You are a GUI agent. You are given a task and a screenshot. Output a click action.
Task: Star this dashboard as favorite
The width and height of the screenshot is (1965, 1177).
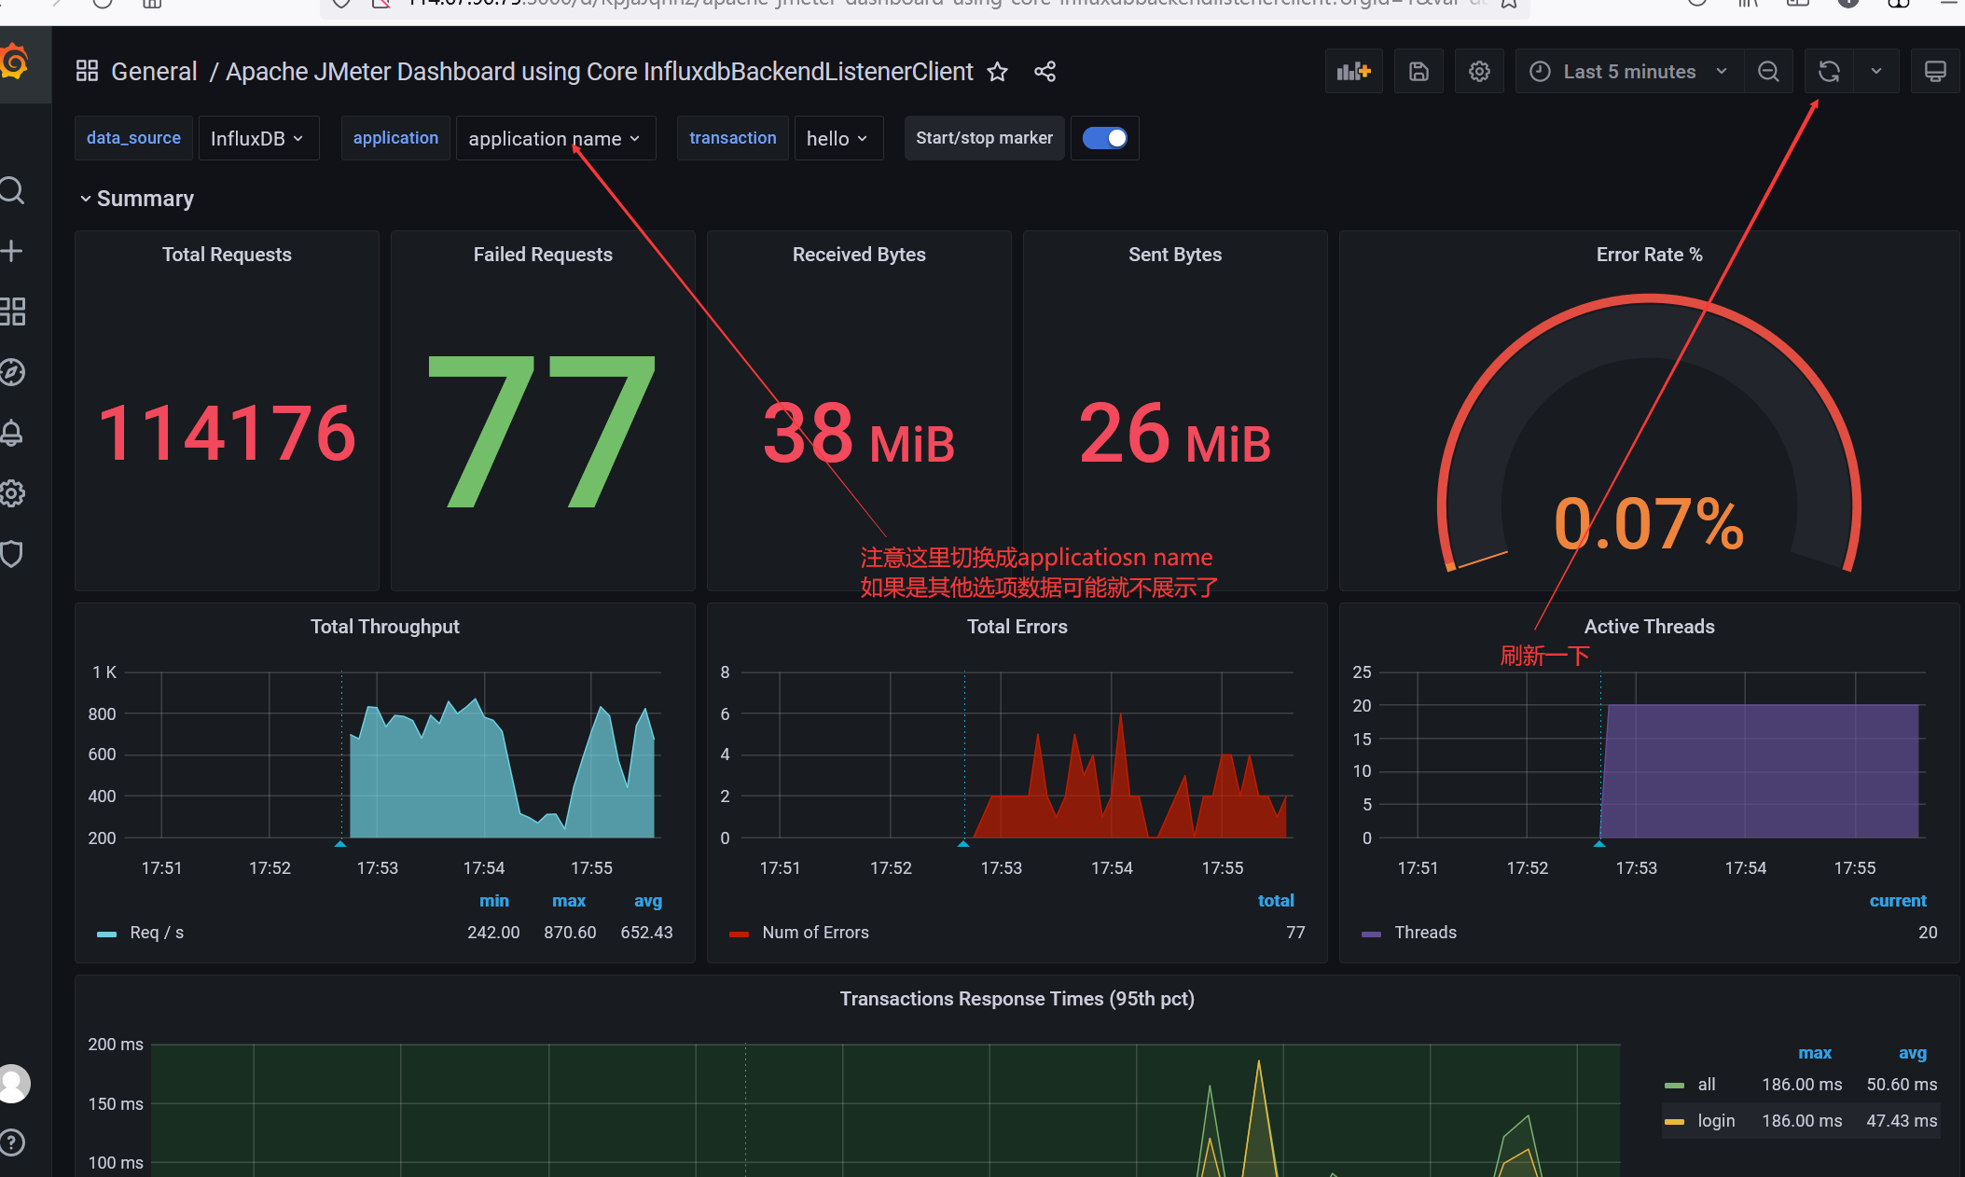(x=998, y=72)
